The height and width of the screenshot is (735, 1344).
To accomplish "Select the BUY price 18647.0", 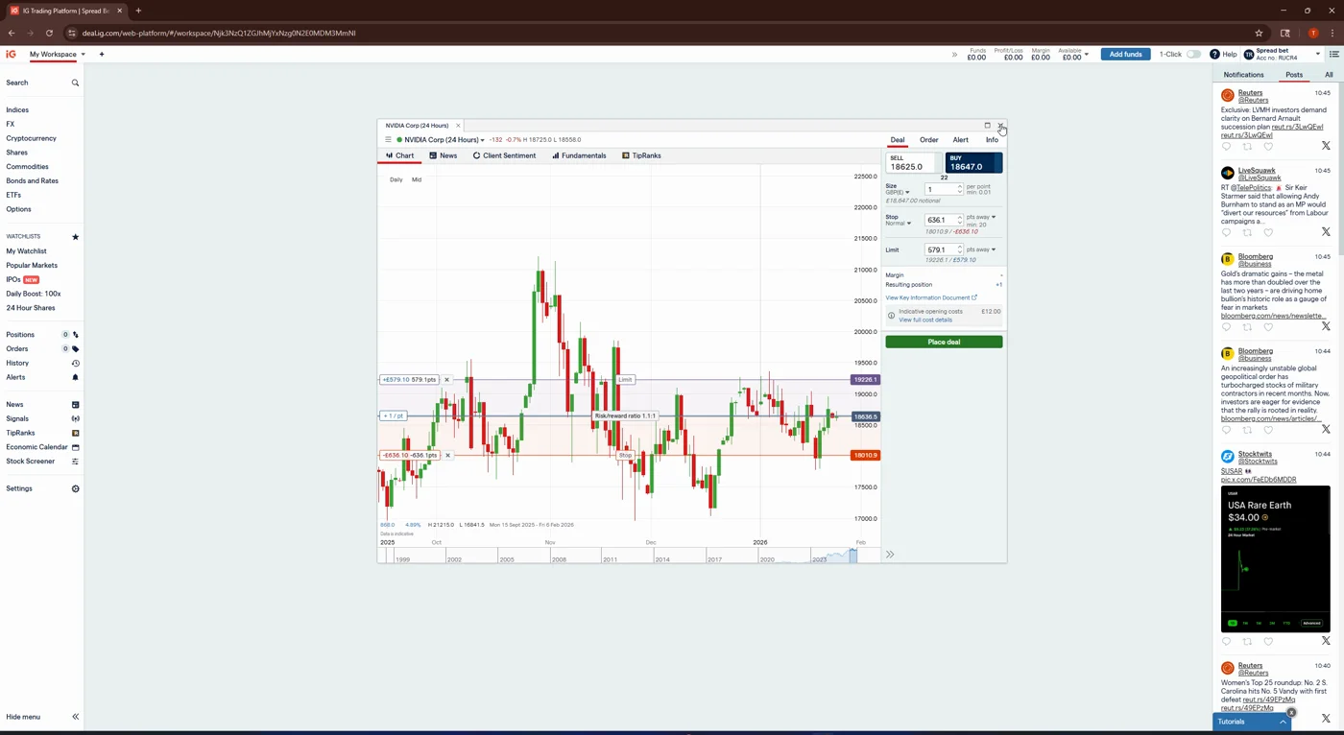I will (x=973, y=163).
